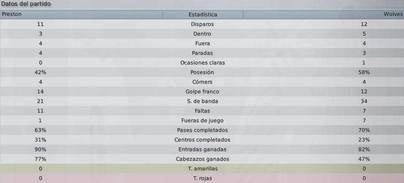Click Wolves' 58% possession value
The image size is (404, 183).
click(364, 72)
